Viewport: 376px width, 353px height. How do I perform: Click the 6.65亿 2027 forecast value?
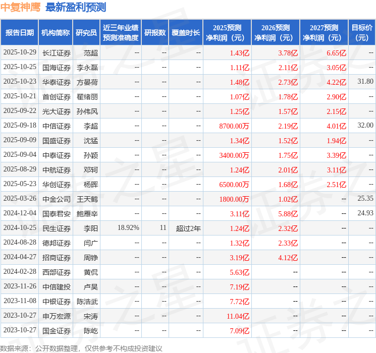point(336,53)
